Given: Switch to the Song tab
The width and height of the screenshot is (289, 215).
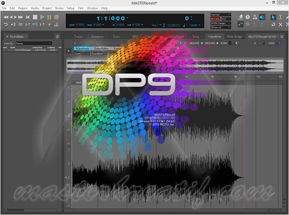Looking at the screenshot, I should tap(196, 36).
